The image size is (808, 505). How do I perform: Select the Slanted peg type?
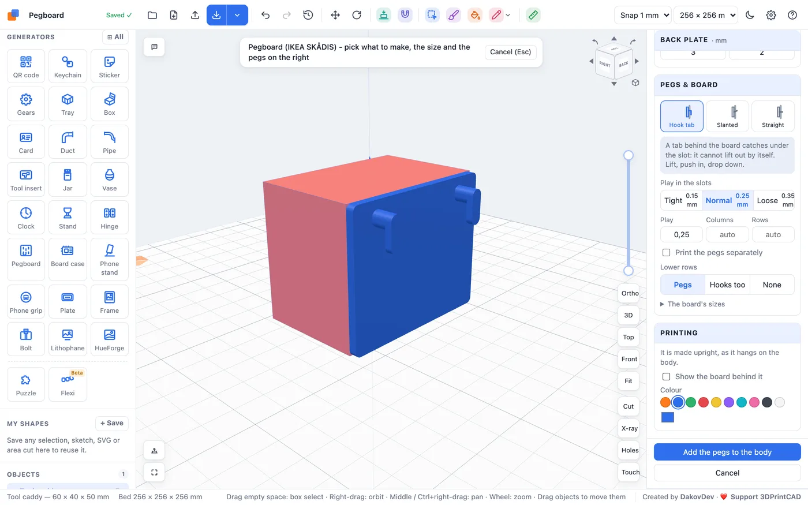point(727,116)
